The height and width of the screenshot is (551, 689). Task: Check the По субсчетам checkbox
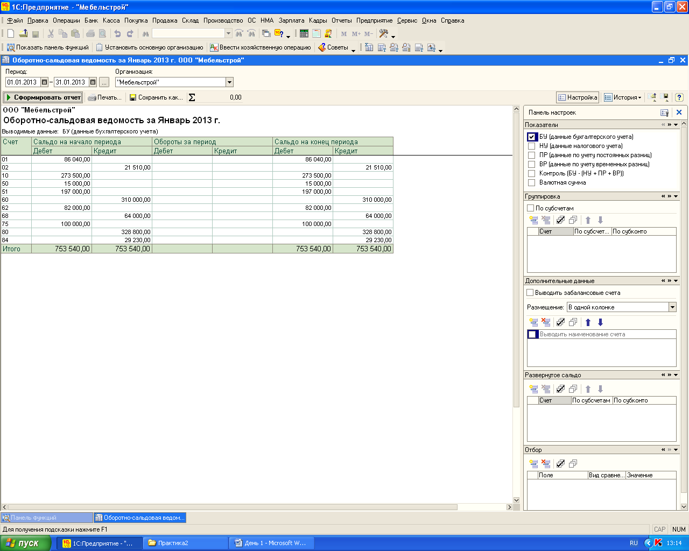pos(531,208)
